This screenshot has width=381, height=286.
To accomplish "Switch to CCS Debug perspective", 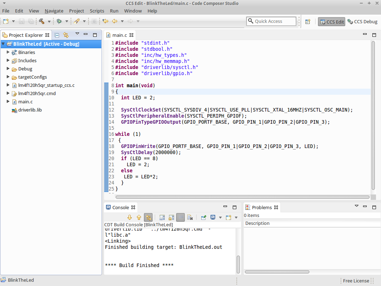I will 362,21.
